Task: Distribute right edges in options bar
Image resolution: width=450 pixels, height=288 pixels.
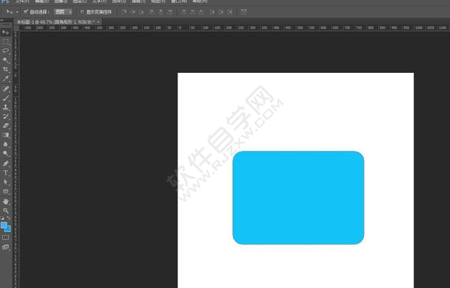Action: [x=230, y=12]
